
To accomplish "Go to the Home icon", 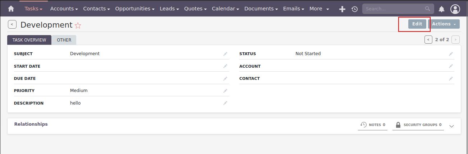I will [x=11, y=9].
